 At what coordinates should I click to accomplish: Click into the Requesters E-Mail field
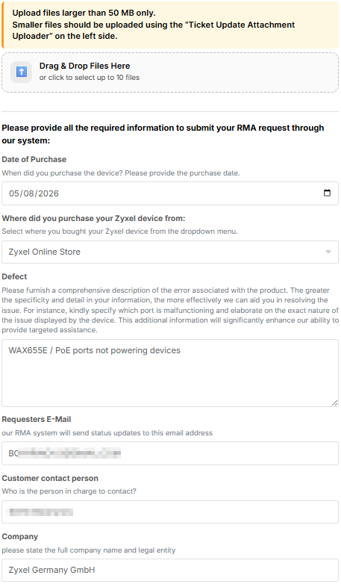tap(170, 453)
